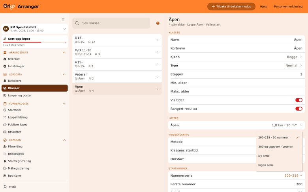
Task: Click the Sett opp løpet wand icon
Action: coord(5,39)
